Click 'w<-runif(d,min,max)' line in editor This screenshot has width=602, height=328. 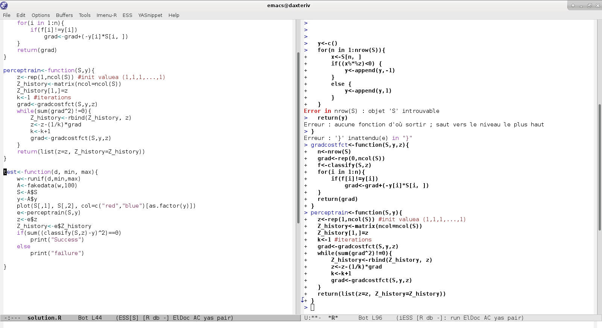click(49, 179)
